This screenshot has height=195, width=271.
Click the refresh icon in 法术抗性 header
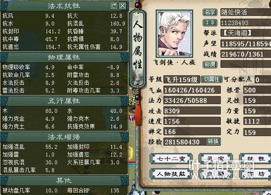click(114, 6)
